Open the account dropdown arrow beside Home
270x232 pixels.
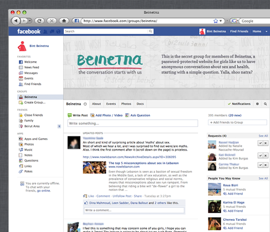(x=266, y=31)
